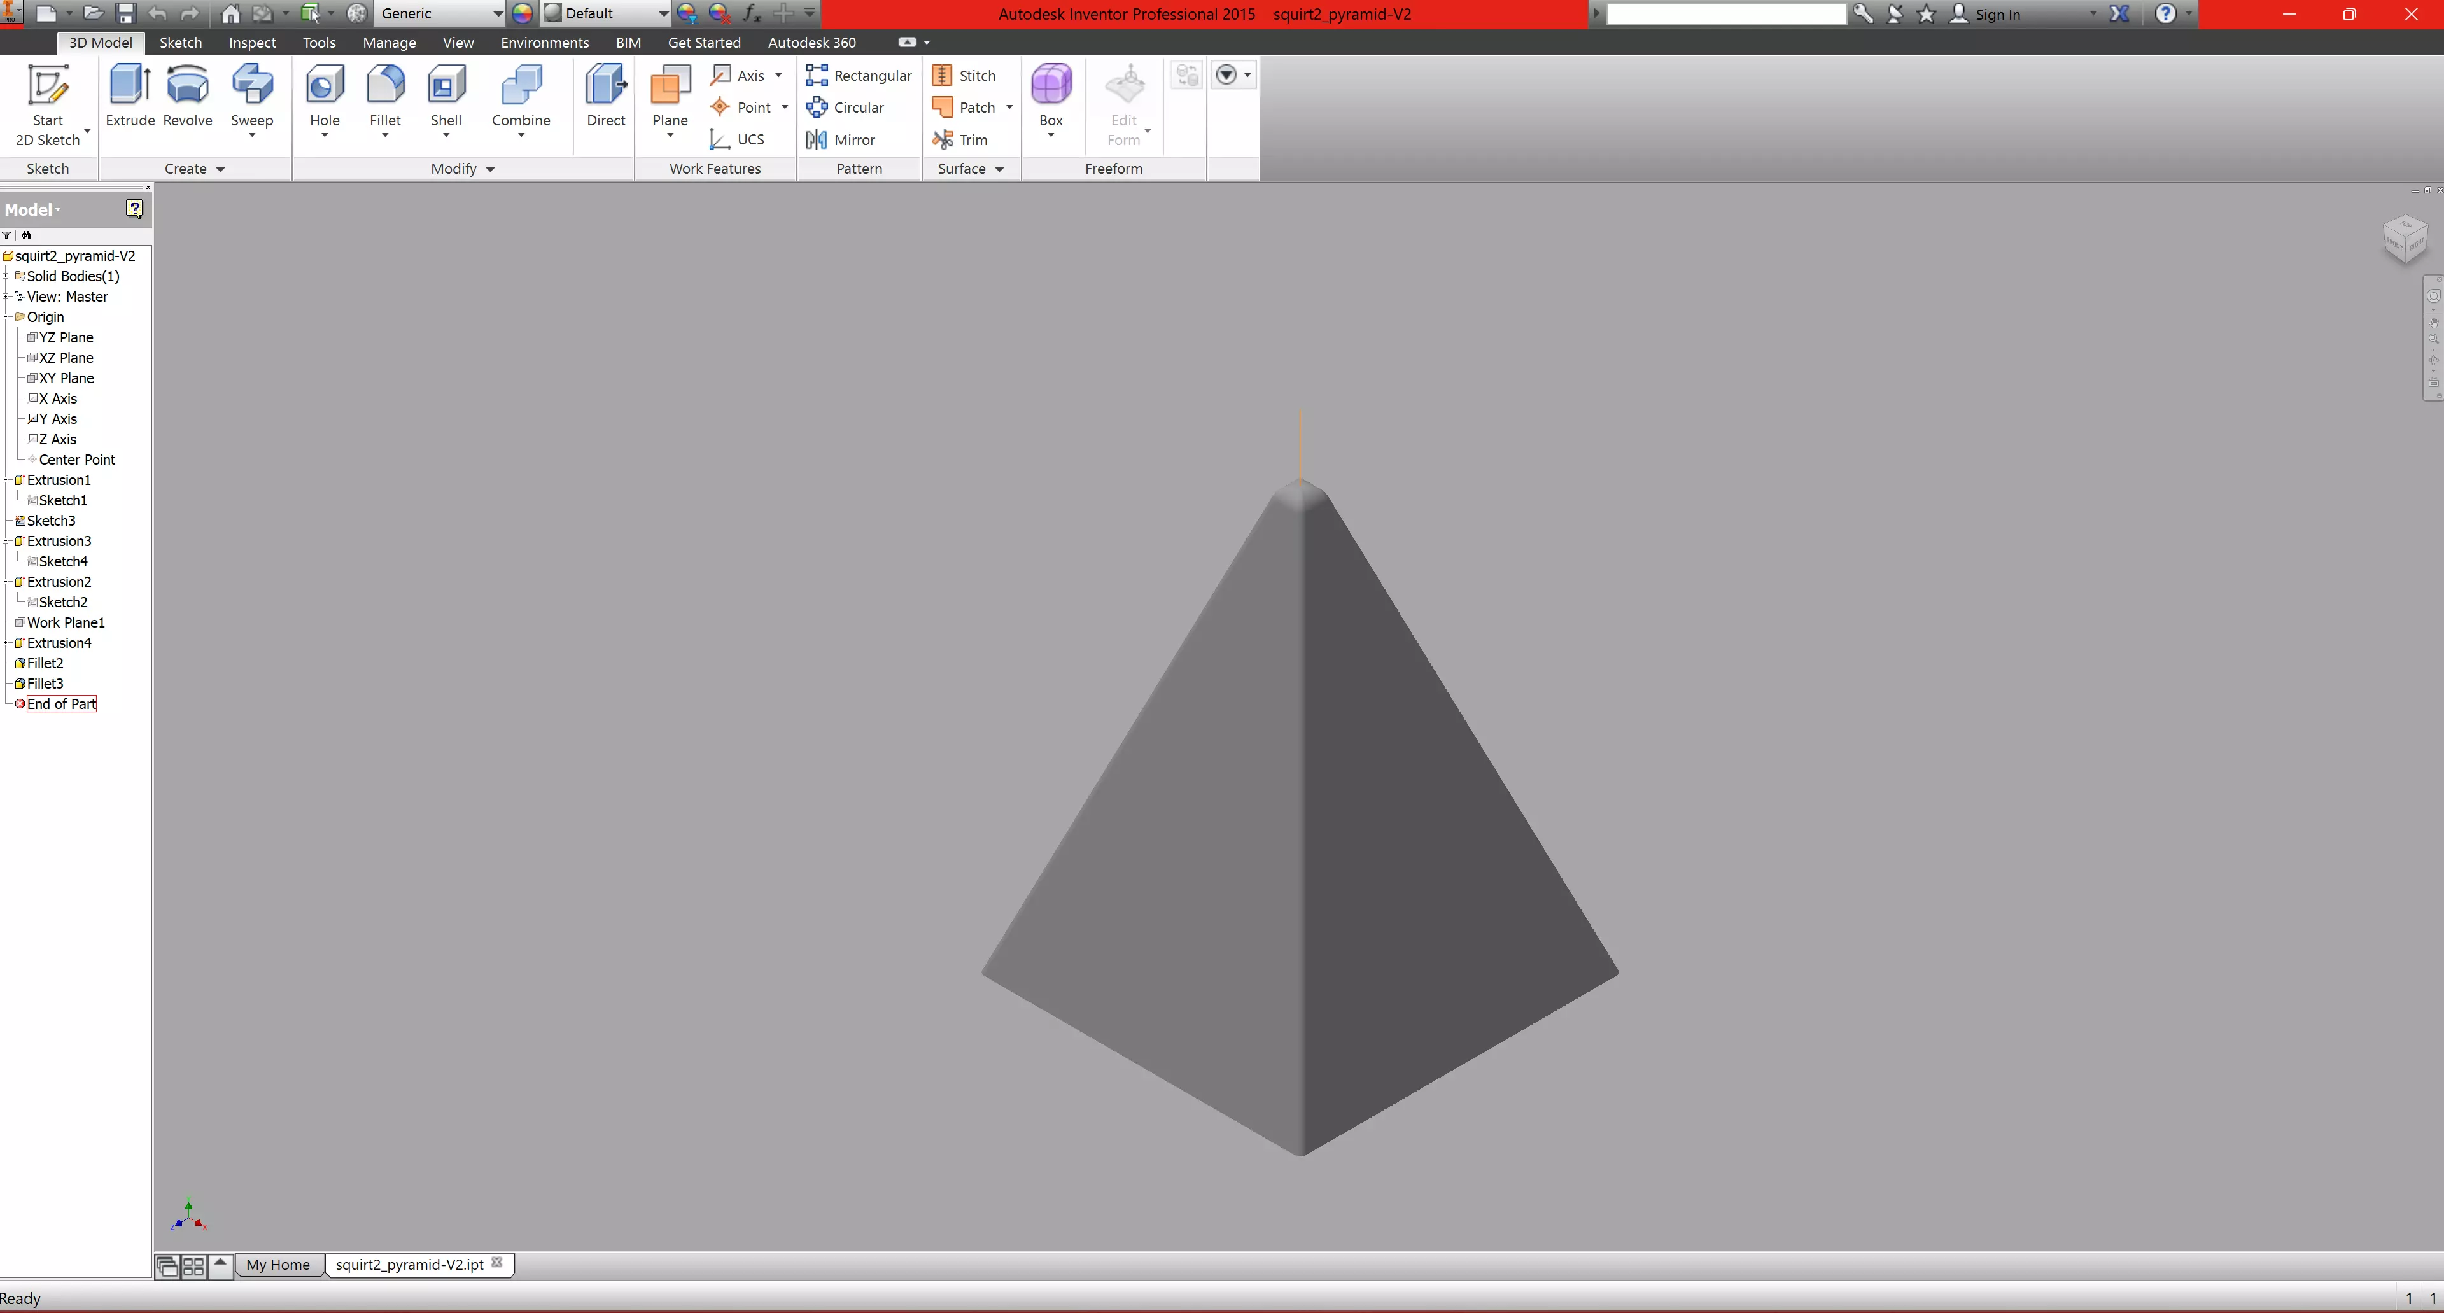Image resolution: width=2444 pixels, height=1313 pixels.
Task: Switch to the Inspect ribbon tab
Action: click(x=253, y=43)
